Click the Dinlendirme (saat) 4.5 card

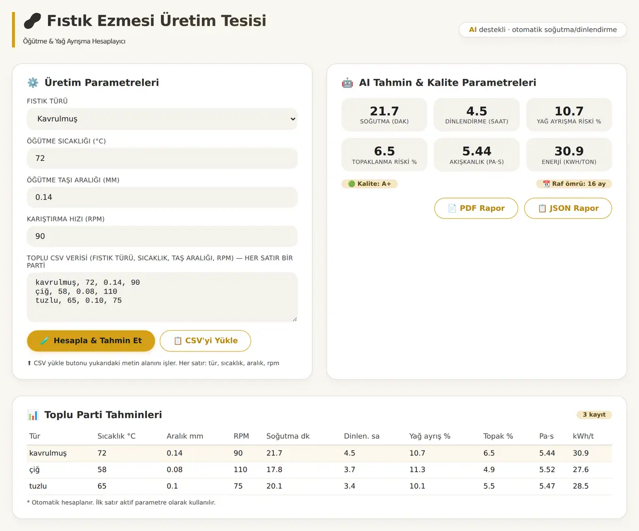[477, 115]
